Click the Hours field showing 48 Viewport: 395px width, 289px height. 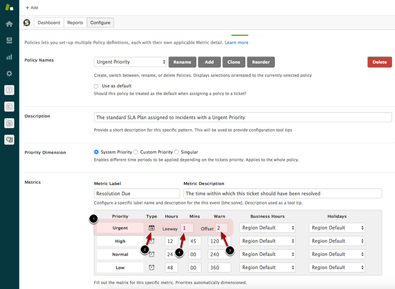point(171,268)
